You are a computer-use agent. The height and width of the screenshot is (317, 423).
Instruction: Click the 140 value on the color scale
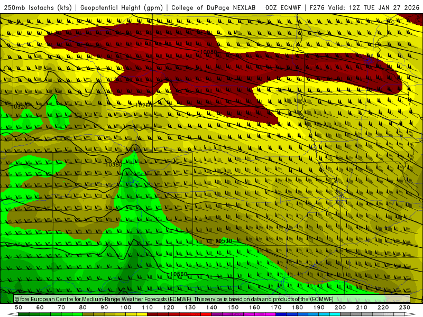point(212,307)
